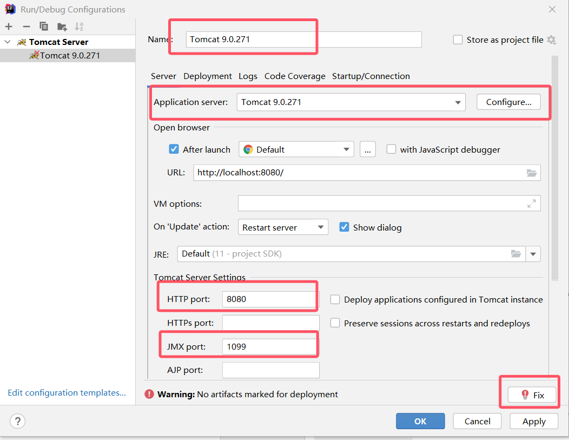Image resolution: width=569 pixels, height=440 pixels.
Task: Click the Tomcat Server group label
Action: [59, 42]
